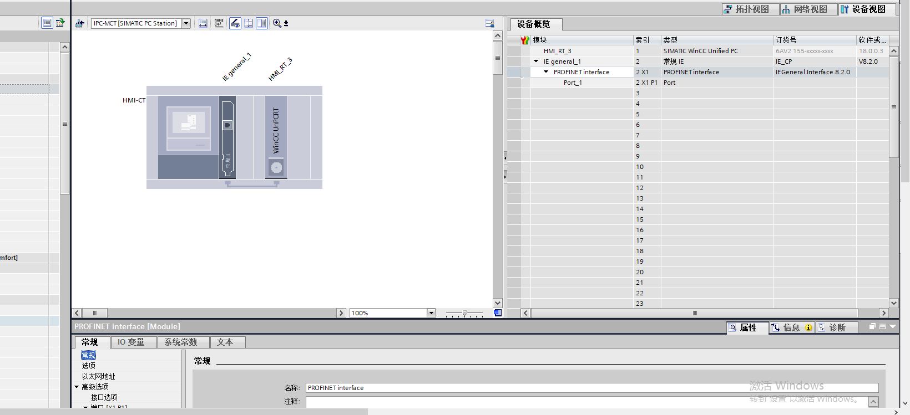Open the 100% zoom level dropdown
This screenshot has height=415, width=910.
[x=431, y=313]
